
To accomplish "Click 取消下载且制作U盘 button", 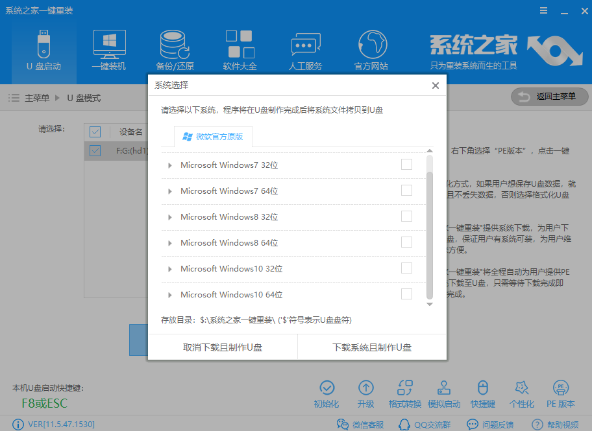I will click(223, 347).
